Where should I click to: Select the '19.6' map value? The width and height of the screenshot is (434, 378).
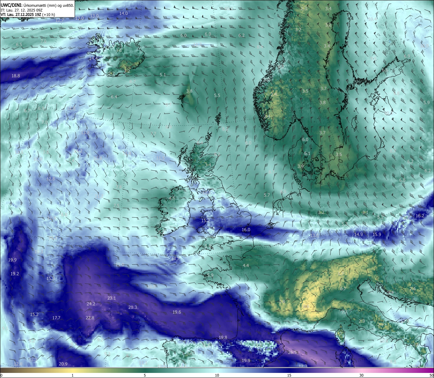click(x=177, y=312)
